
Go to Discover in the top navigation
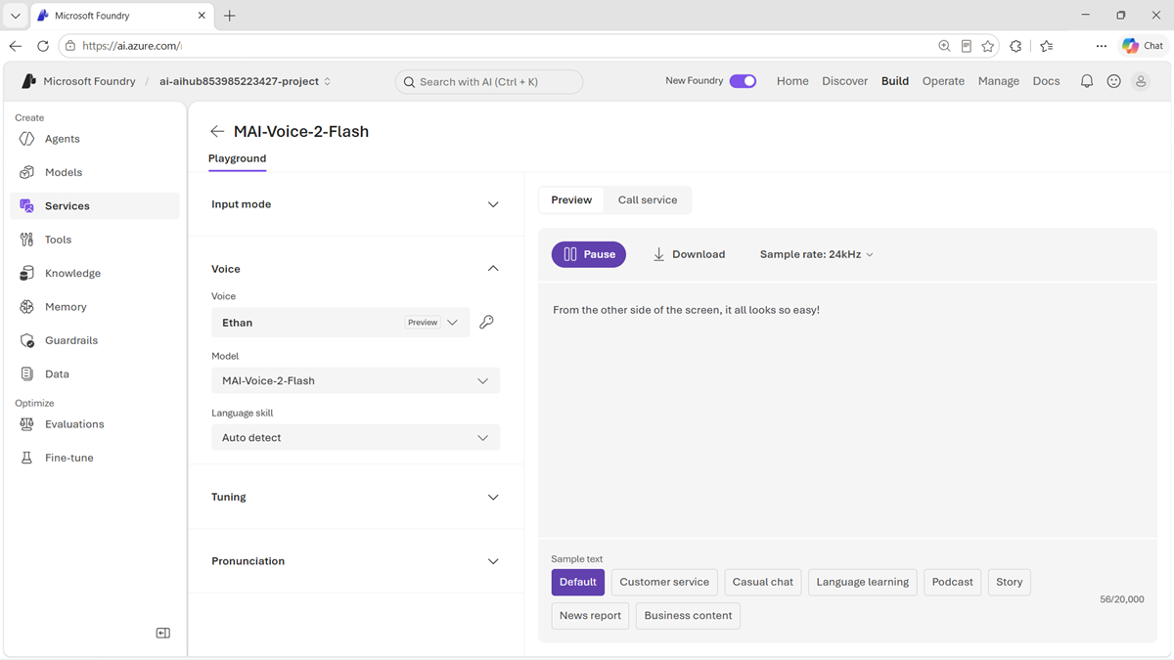click(x=845, y=81)
